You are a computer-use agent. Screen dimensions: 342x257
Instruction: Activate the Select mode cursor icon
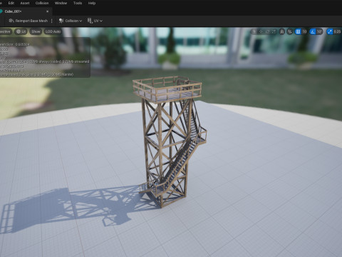pyautogui.click(x=254, y=31)
